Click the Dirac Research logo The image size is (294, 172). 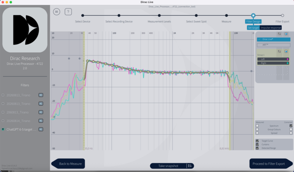pos(25,30)
